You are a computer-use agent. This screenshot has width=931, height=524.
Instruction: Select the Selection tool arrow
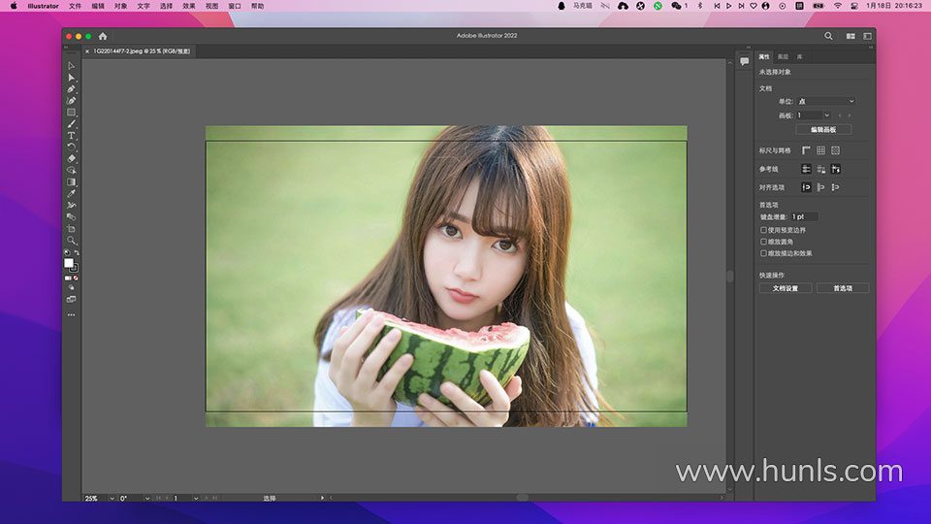[71, 66]
